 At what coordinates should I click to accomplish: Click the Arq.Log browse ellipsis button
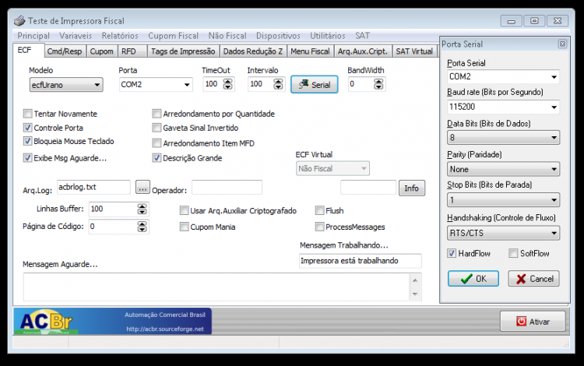click(142, 187)
